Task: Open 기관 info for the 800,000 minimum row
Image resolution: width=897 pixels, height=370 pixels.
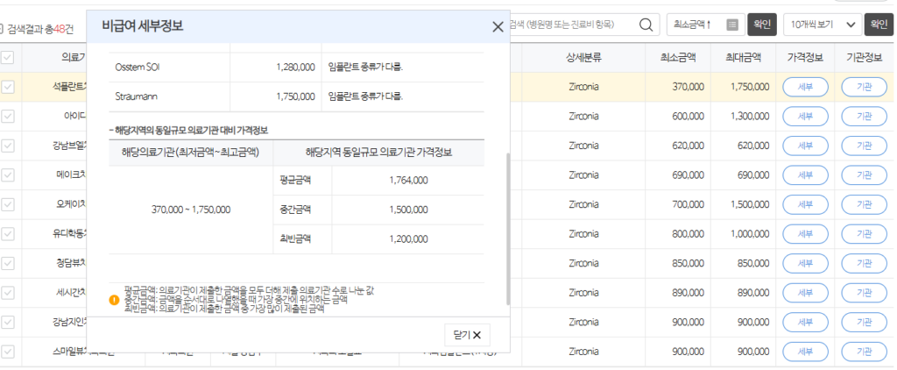Action: [x=864, y=234]
